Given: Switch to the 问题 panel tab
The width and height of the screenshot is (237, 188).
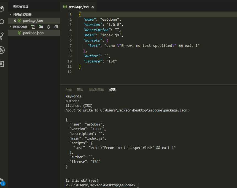Looking at the screenshot, I should coord(69,89).
